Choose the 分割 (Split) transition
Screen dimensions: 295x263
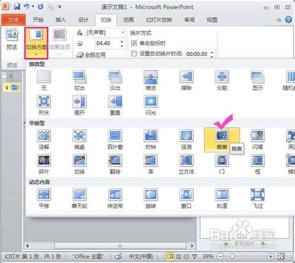coord(222,80)
